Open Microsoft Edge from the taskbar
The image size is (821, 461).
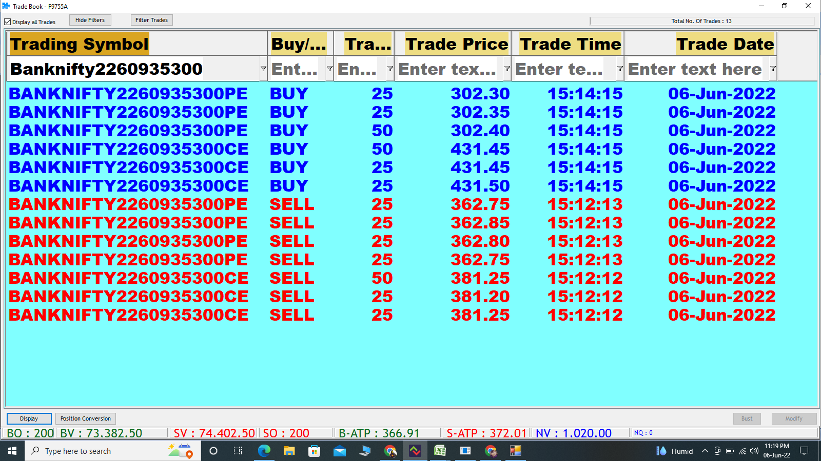click(x=264, y=451)
